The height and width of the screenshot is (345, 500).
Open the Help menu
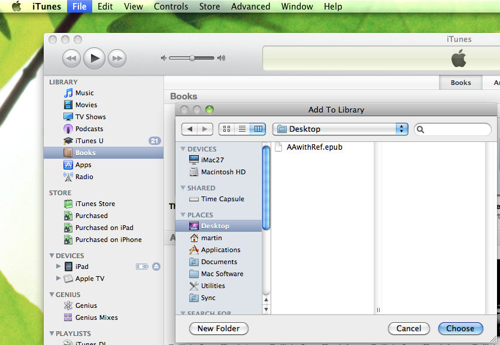(x=333, y=7)
